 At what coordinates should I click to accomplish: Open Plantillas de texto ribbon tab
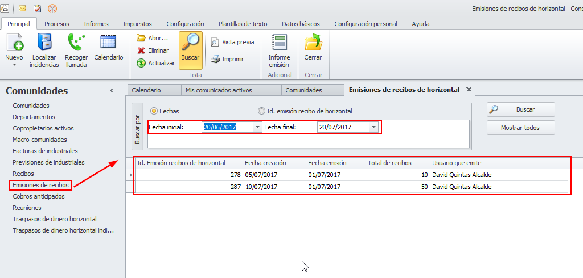tap(243, 24)
